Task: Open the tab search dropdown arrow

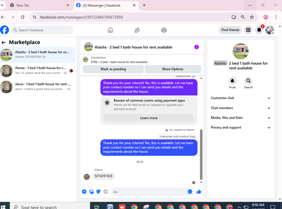Action: (2, 5)
